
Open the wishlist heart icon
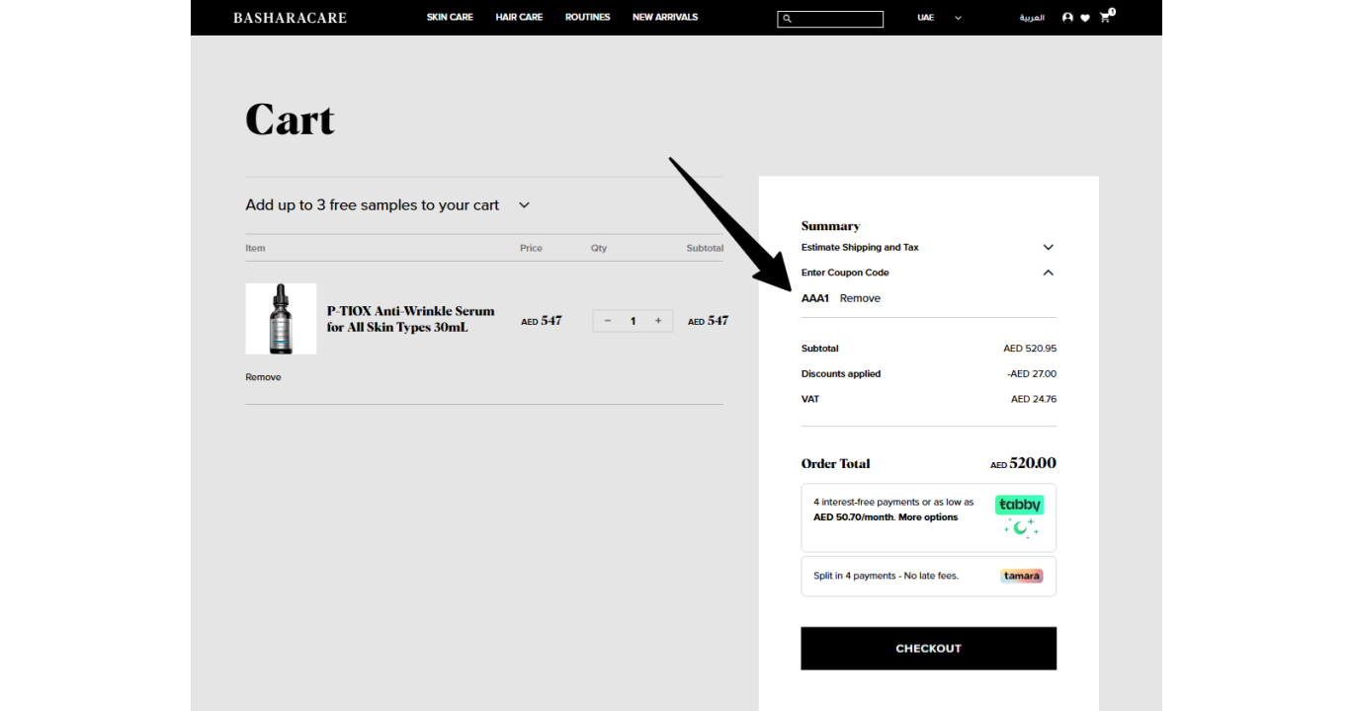coord(1085,18)
